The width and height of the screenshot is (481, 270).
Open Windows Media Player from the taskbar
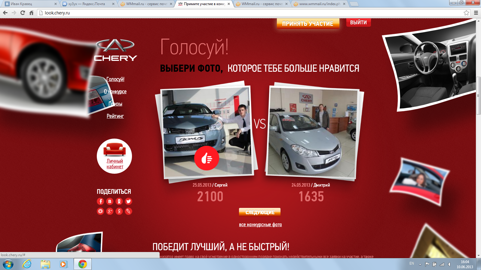pos(63,264)
